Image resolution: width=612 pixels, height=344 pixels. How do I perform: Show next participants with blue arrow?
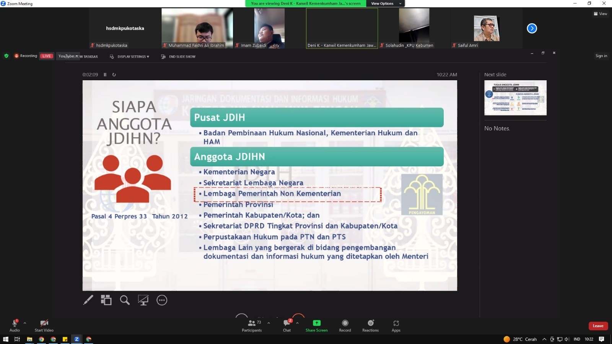point(532,28)
